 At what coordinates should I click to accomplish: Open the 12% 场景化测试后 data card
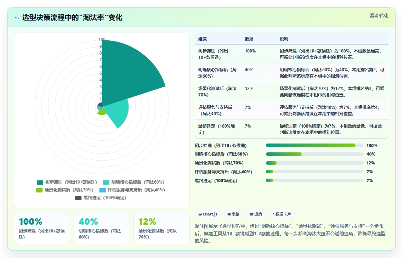(162, 228)
